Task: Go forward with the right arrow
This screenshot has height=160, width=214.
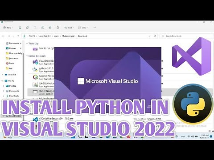Action: (9, 36)
